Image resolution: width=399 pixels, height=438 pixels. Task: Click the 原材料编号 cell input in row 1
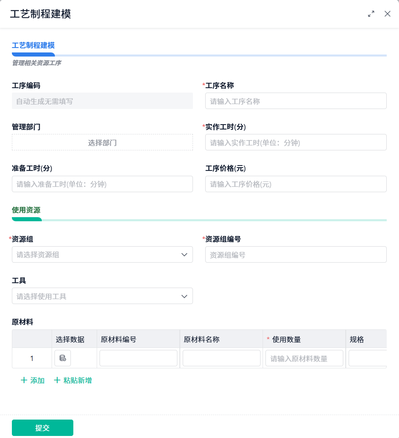138,358
